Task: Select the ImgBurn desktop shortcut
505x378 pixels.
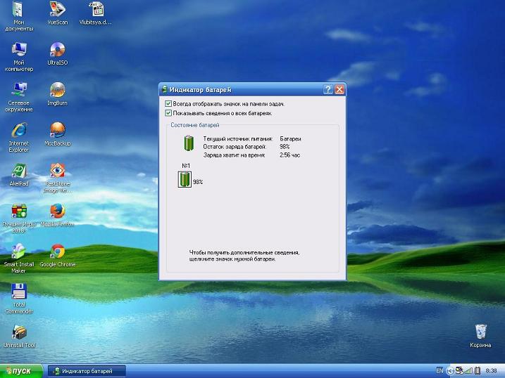Action: pyautogui.click(x=57, y=90)
